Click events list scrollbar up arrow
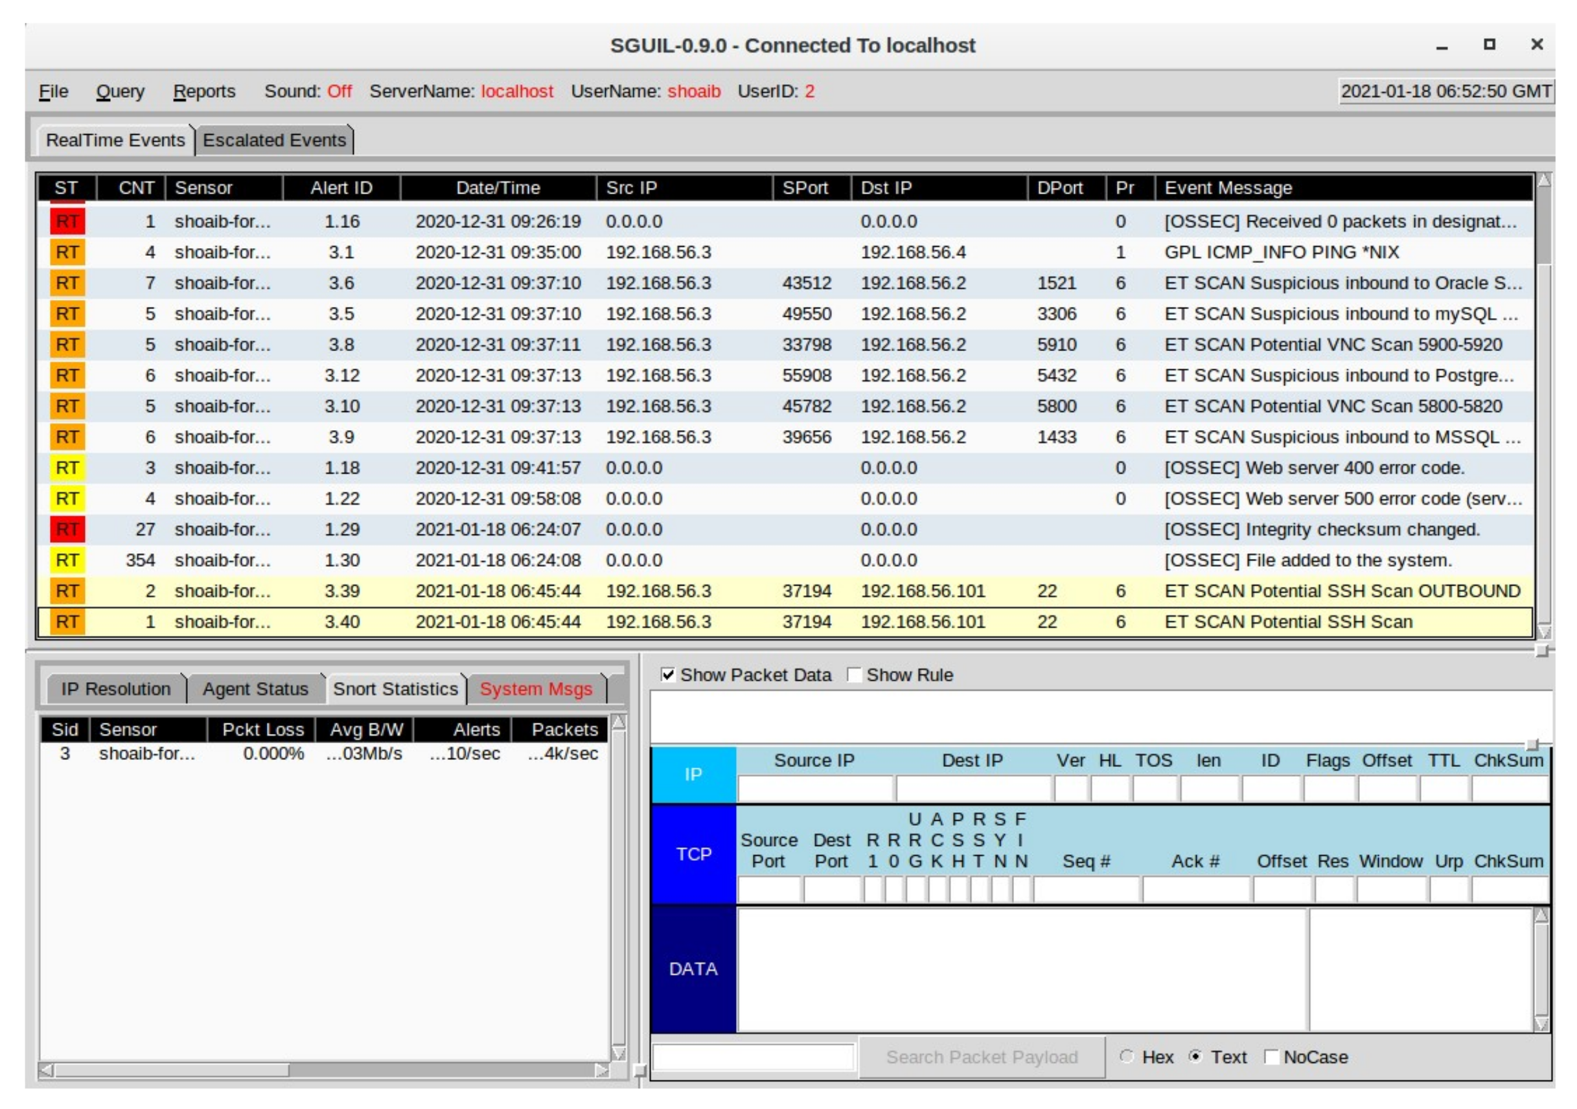Image resolution: width=1577 pixels, height=1109 pixels. [1543, 181]
